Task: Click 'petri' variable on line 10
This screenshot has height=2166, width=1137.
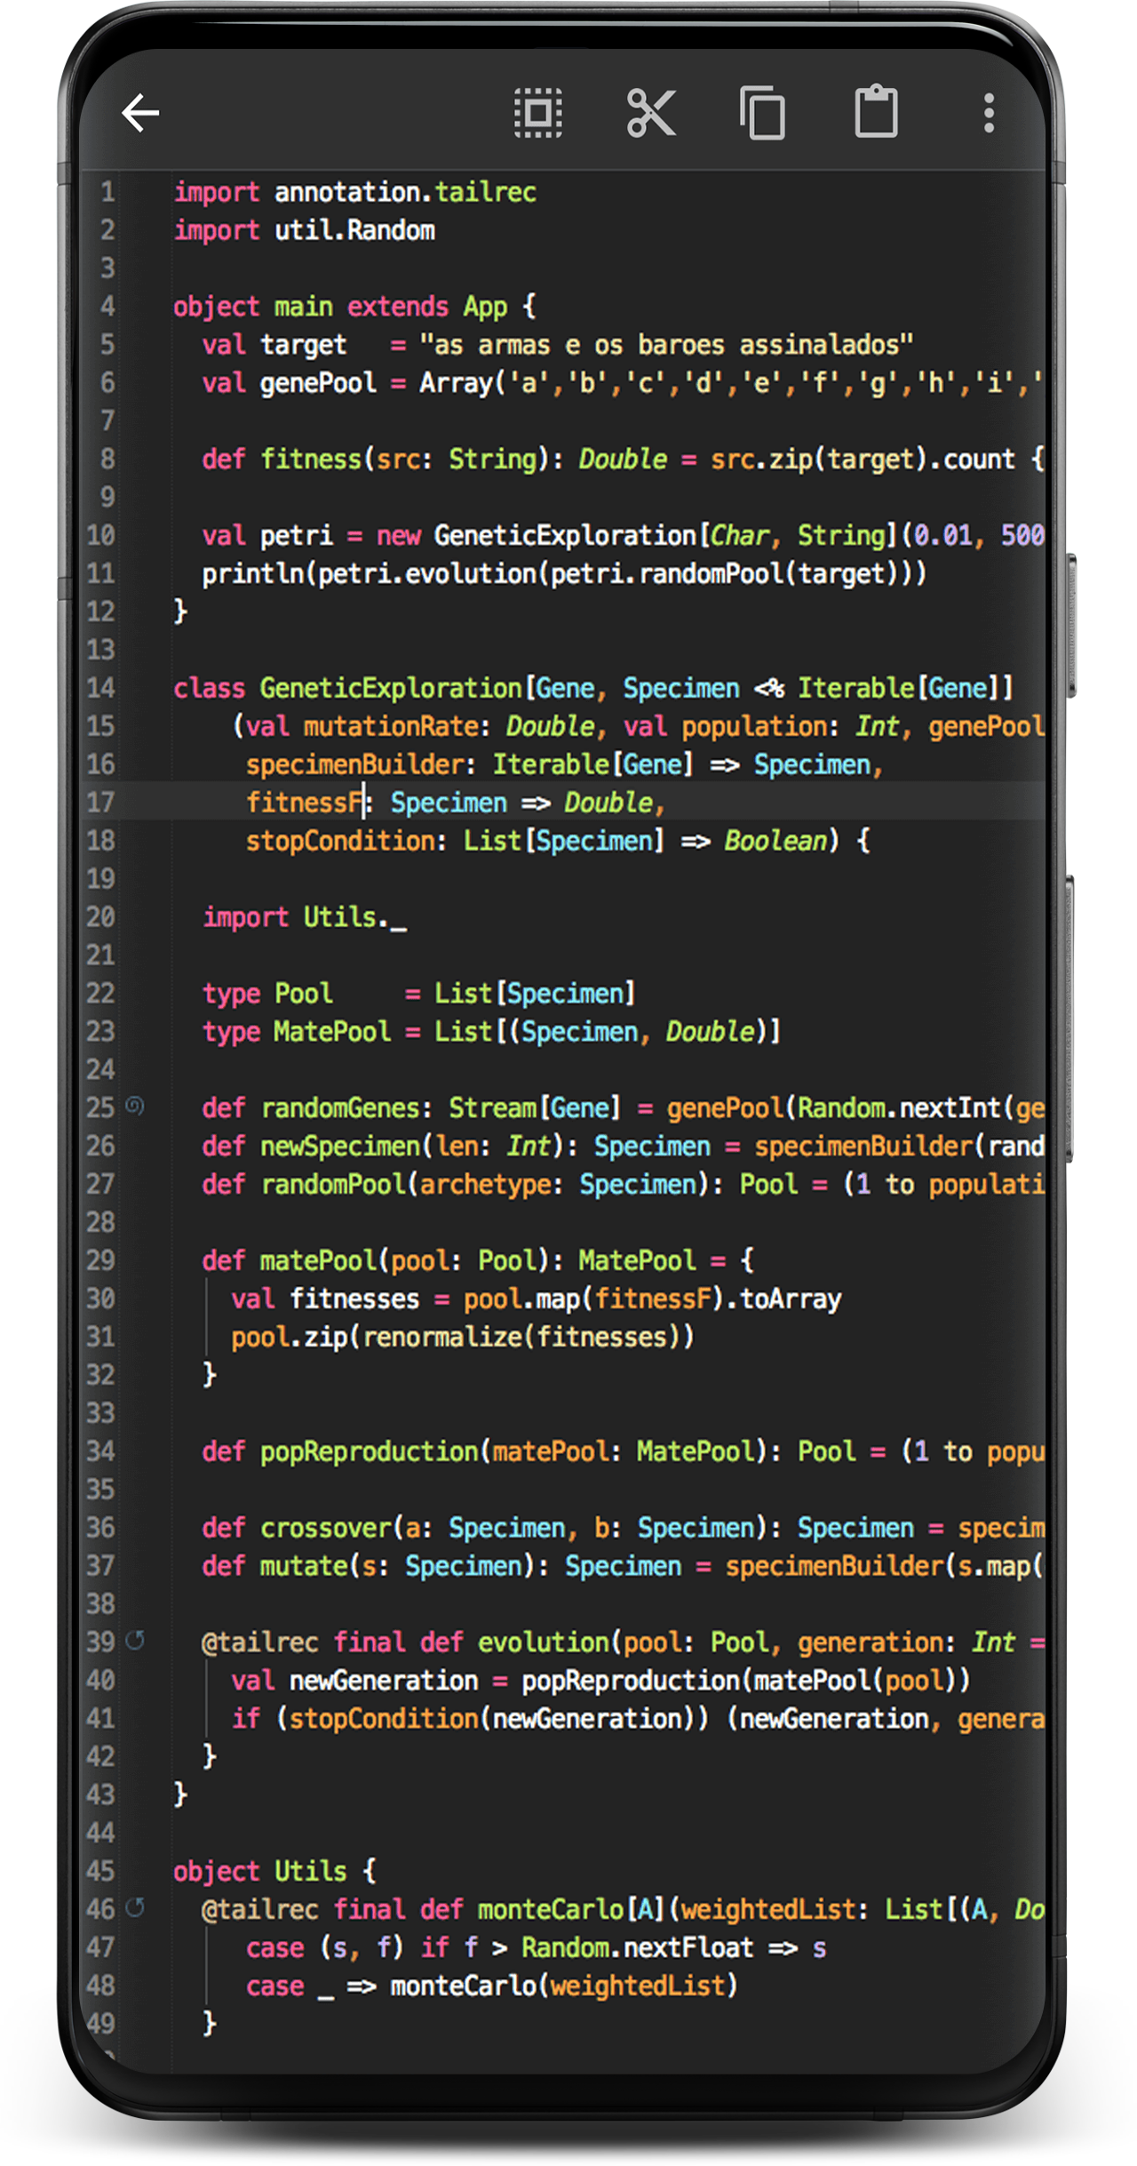Action: 297,536
